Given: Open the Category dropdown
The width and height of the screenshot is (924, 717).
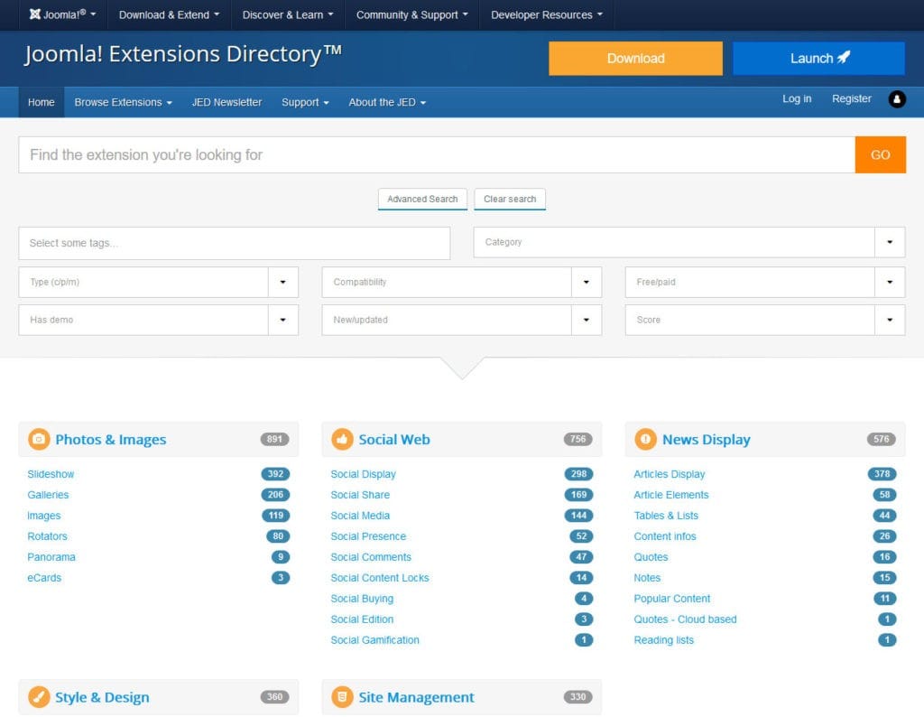Looking at the screenshot, I should [688, 242].
